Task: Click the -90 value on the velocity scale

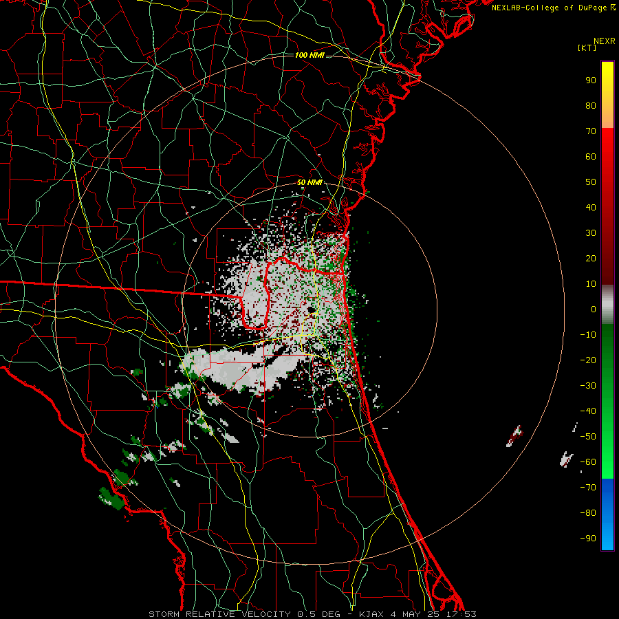Action: 588,539
